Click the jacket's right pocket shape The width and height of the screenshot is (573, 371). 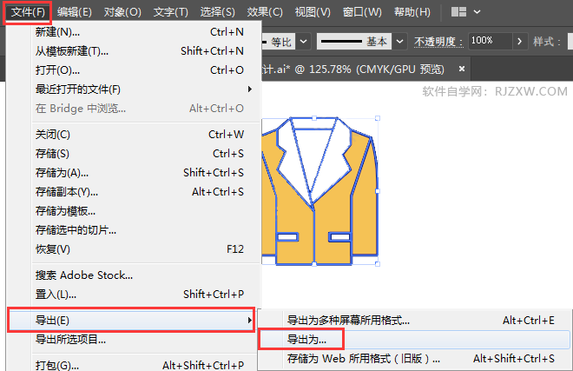tap(339, 237)
